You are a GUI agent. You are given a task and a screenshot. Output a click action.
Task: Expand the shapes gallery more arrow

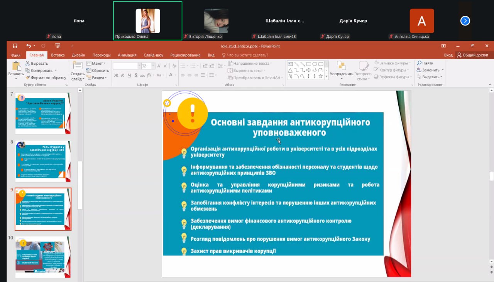coord(327,76)
